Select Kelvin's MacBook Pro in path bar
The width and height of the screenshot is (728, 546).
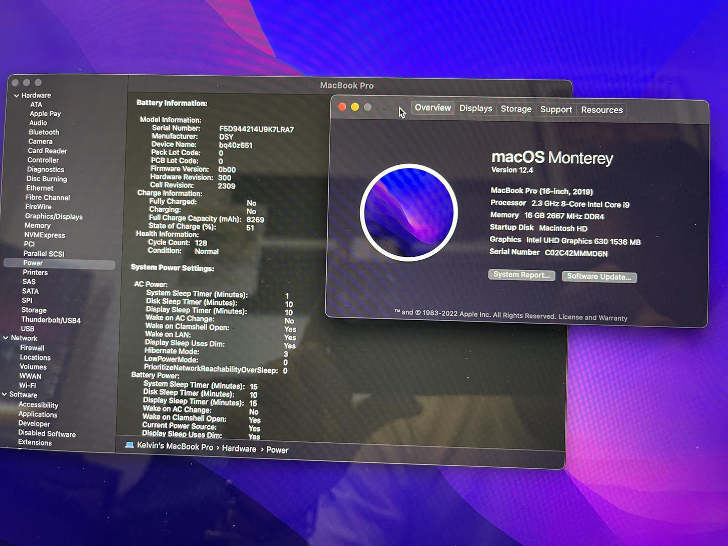tap(175, 446)
